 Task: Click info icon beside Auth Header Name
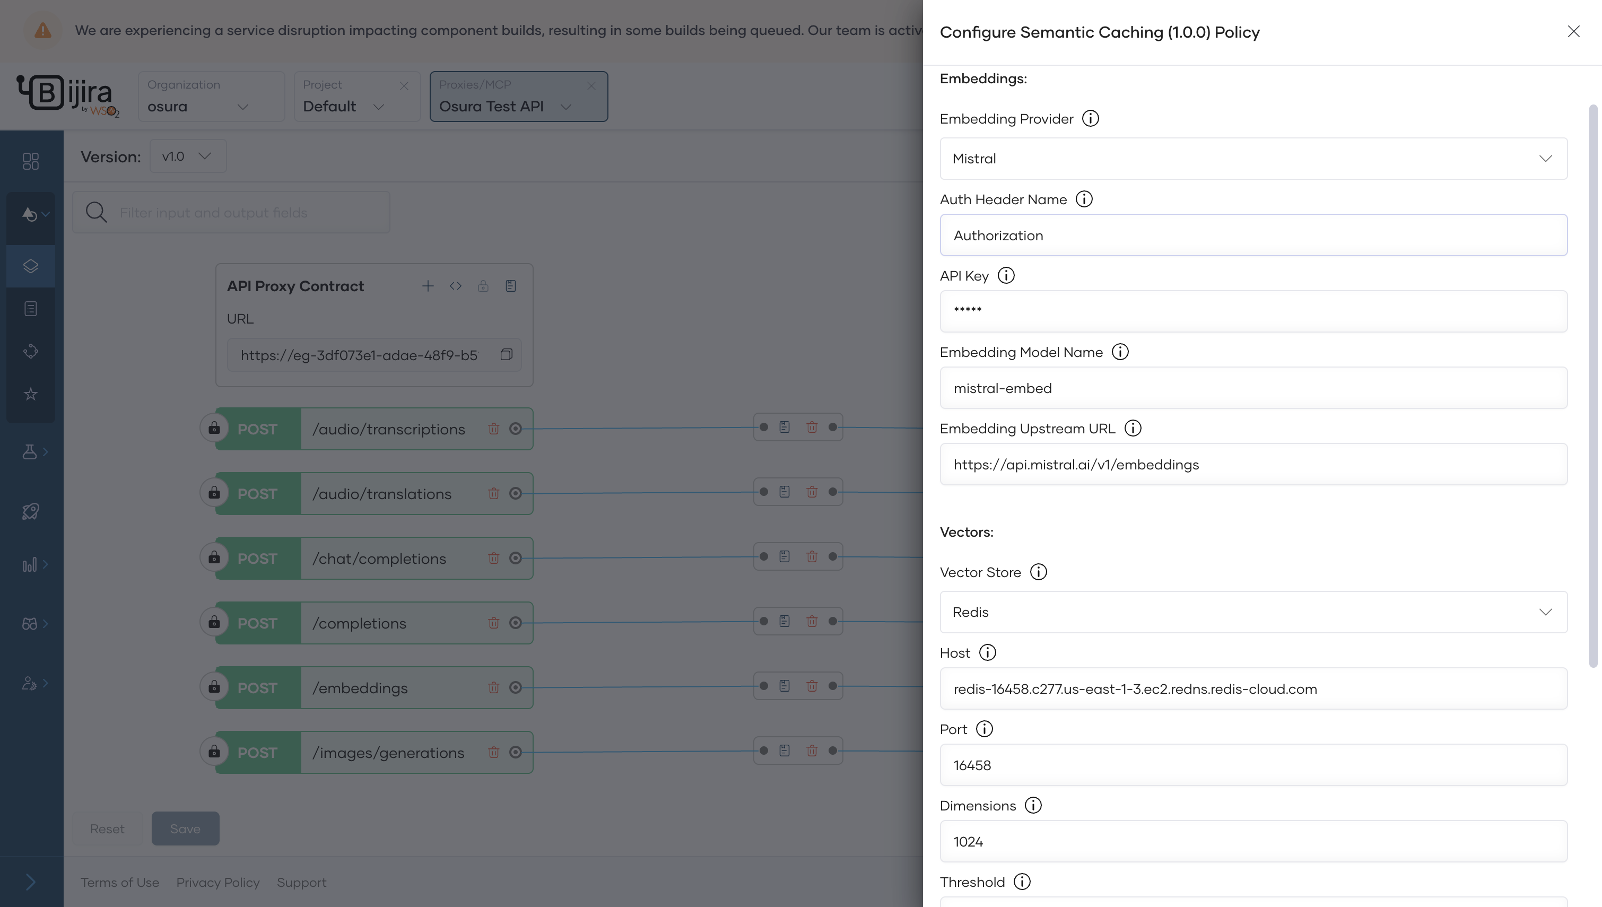pos(1084,199)
